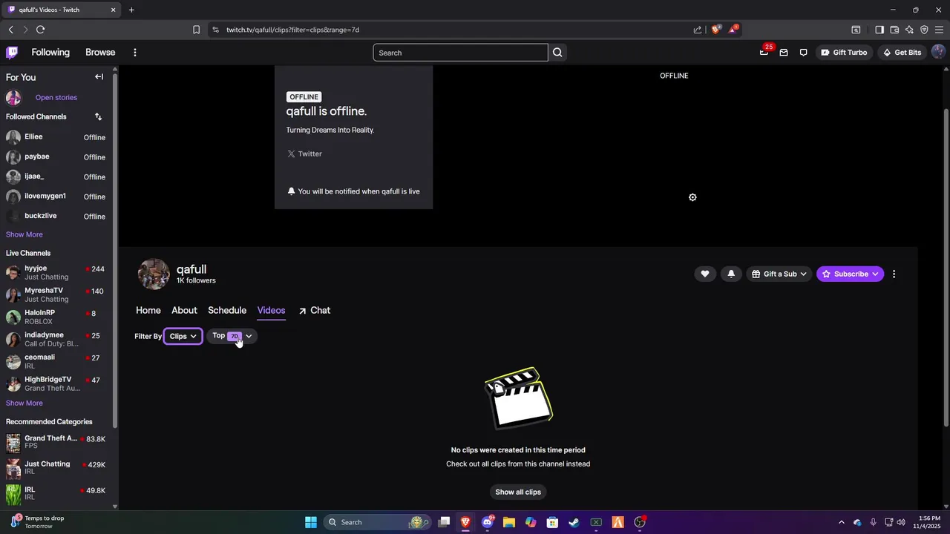Open channel options three-dot menu
The height and width of the screenshot is (534, 950).
(894, 274)
